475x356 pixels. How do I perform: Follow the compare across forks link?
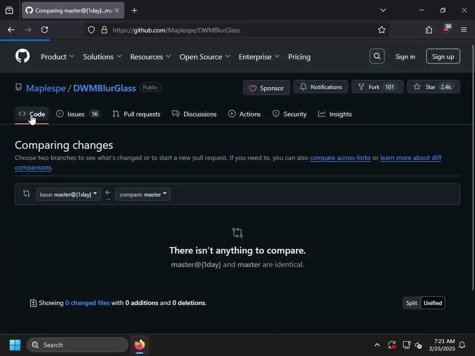coord(340,158)
